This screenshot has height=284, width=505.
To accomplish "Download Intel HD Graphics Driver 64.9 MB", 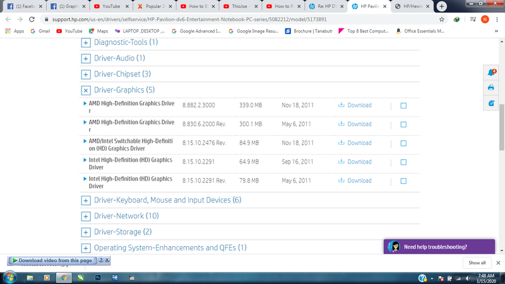I will (x=355, y=162).
